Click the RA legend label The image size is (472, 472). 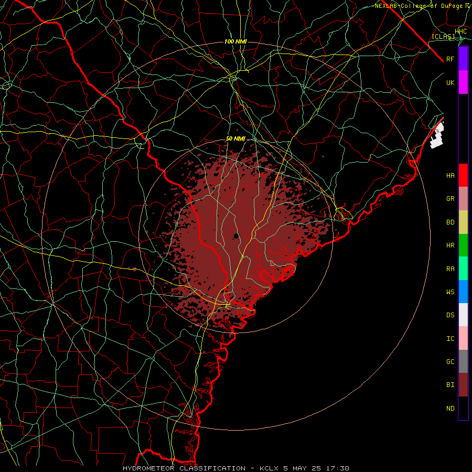pos(450,269)
